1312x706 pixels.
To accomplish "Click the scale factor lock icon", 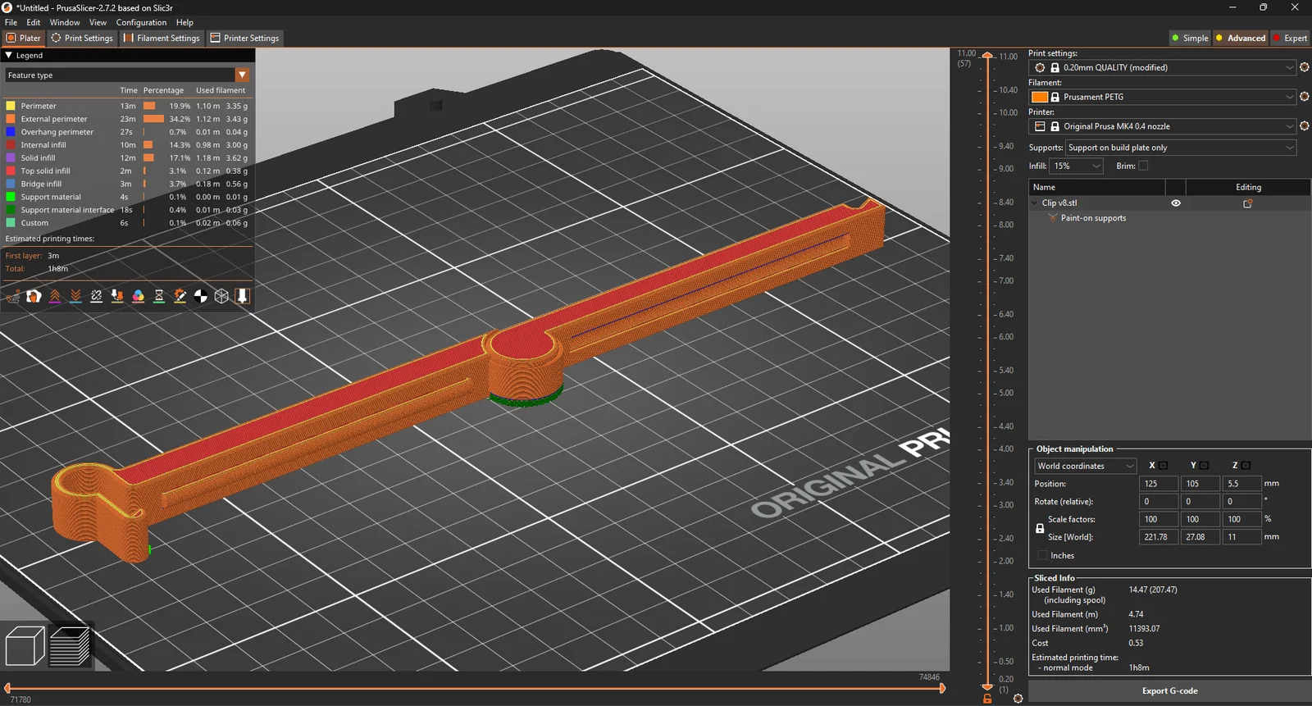I will pyautogui.click(x=1040, y=528).
